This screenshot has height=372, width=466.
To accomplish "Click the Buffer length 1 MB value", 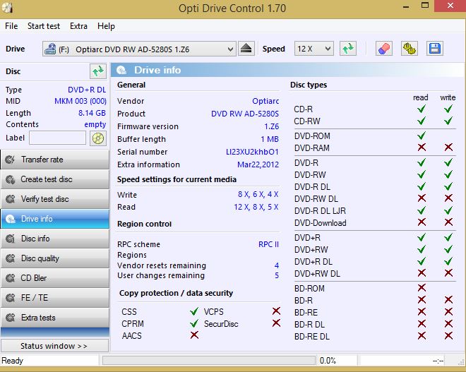I will 270,139.
